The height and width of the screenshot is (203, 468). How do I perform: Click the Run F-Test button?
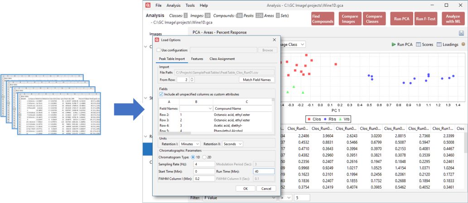[x=425, y=18]
